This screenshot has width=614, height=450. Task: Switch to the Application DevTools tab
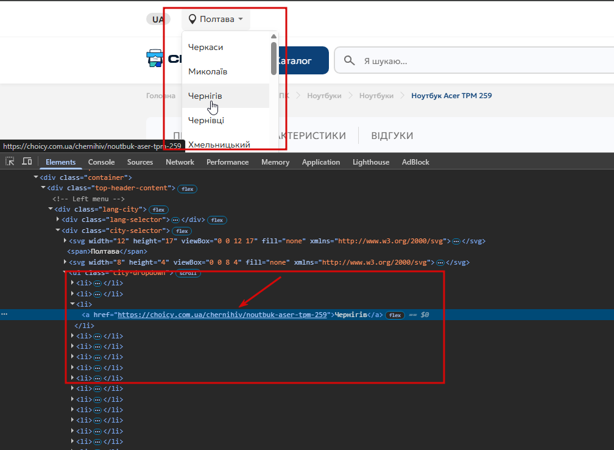[320, 162]
